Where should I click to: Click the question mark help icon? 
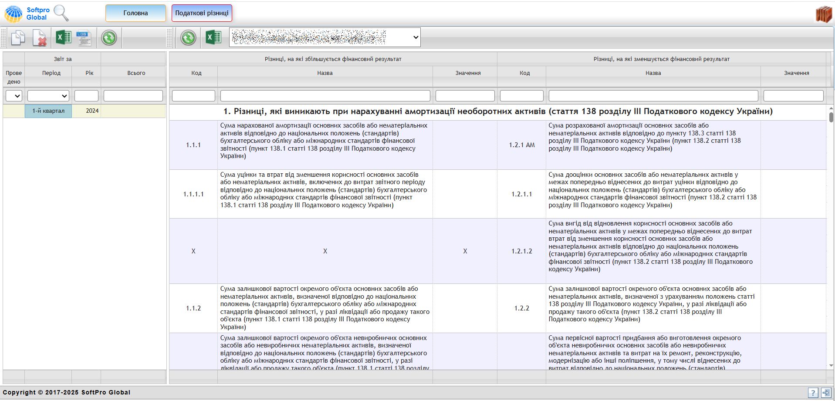tap(813, 392)
